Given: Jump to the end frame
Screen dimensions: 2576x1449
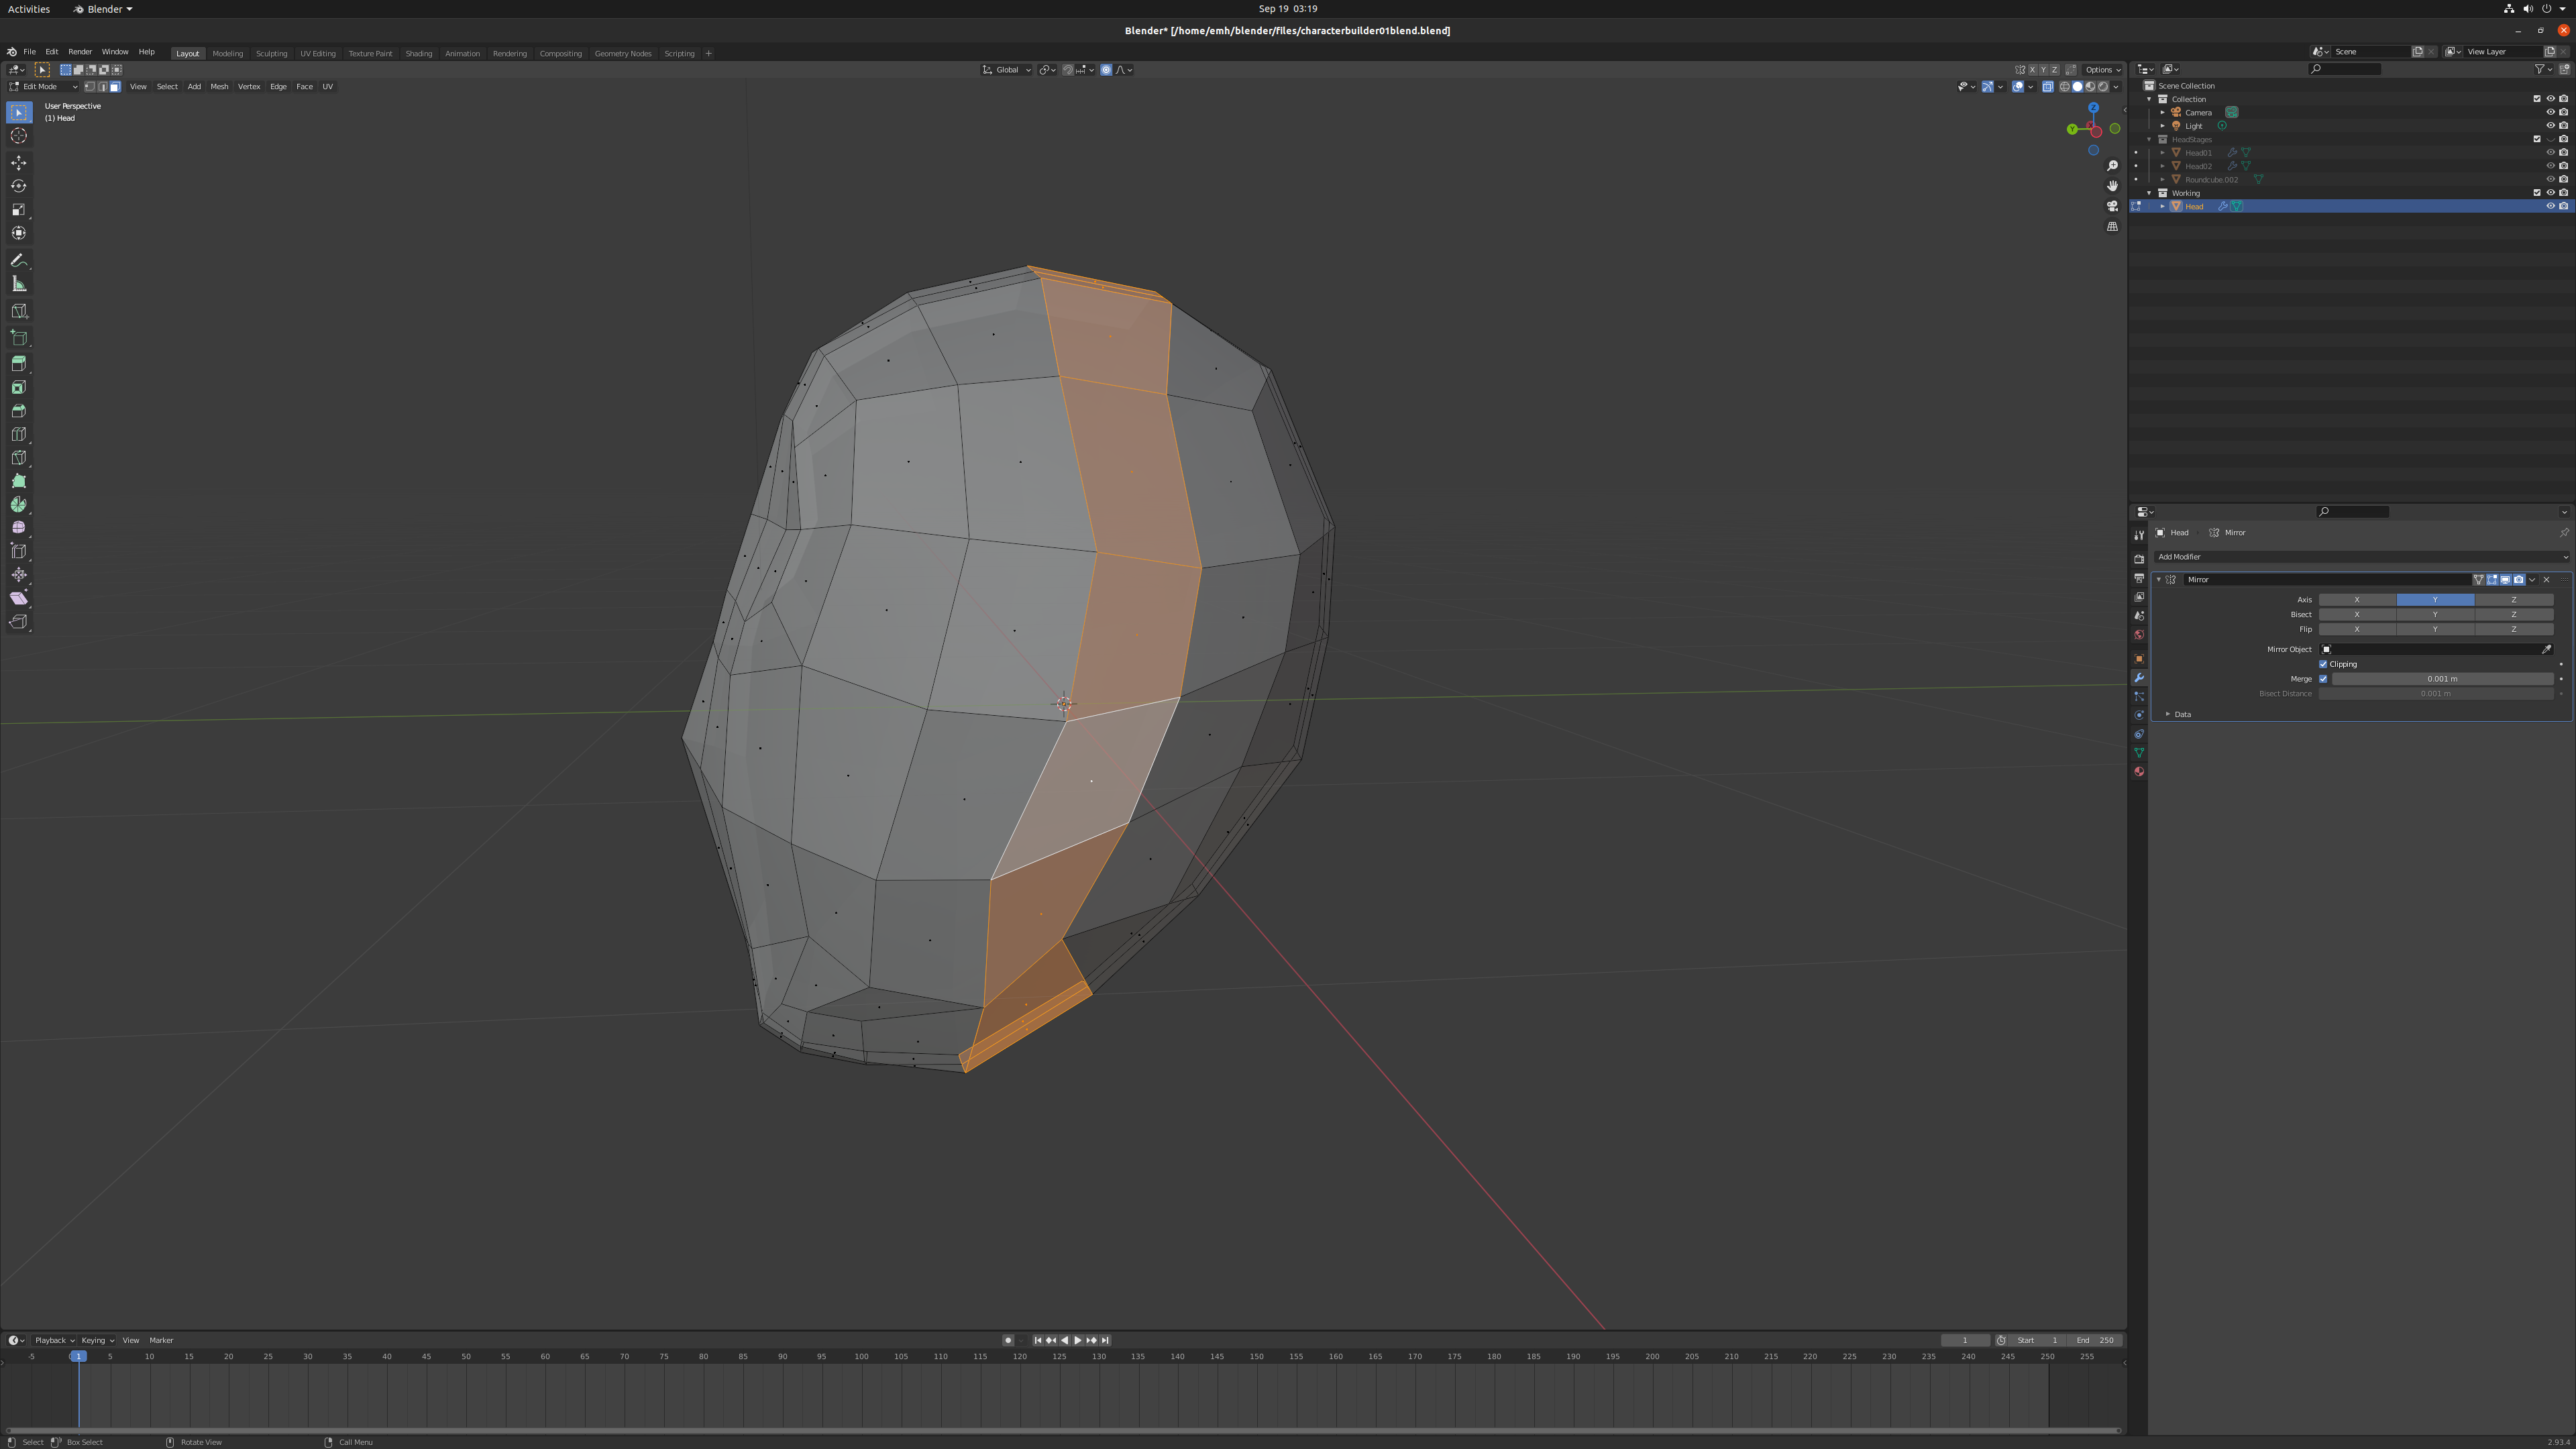Looking at the screenshot, I should pyautogui.click(x=1105, y=1341).
